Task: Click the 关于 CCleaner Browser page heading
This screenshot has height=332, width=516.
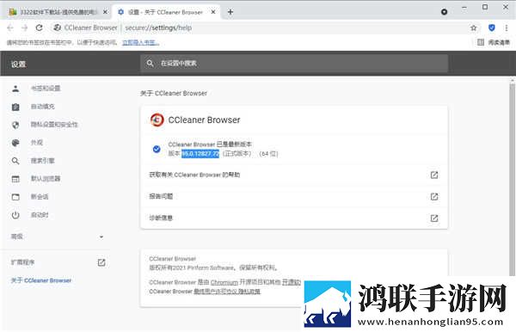Action: click(x=174, y=94)
